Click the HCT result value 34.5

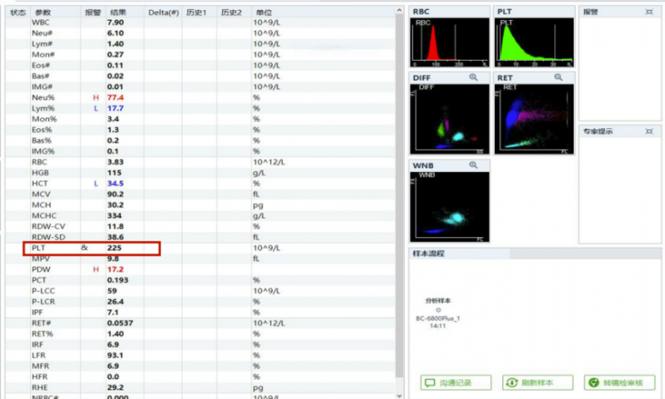click(x=116, y=184)
